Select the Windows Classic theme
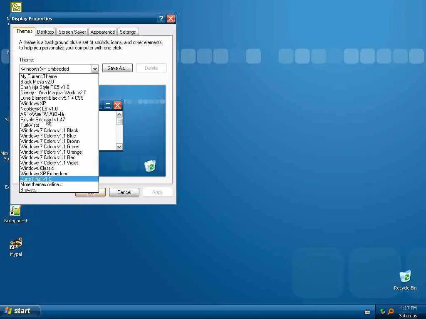The image size is (426, 319). [59, 169]
